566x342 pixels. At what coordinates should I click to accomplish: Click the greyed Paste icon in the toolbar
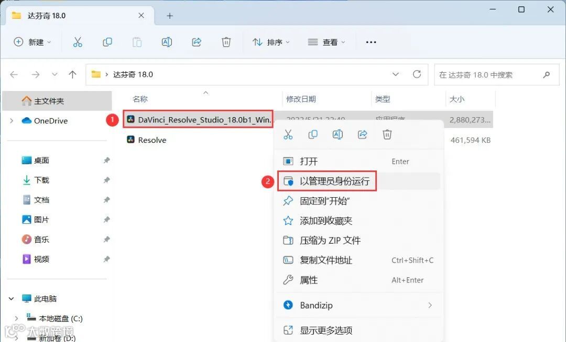click(x=137, y=42)
